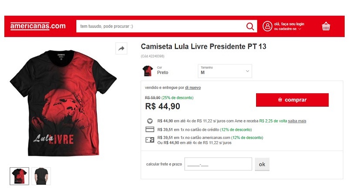349x196 pixels.
Task: Open the Tamanho size dropdown
Action: coord(225,71)
